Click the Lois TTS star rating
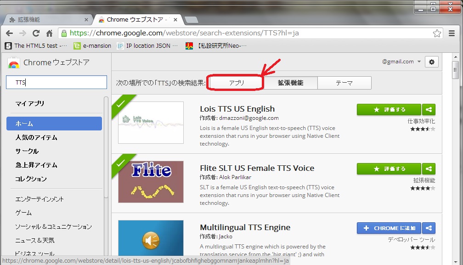Screen dimensions: 463x265 click(423, 129)
